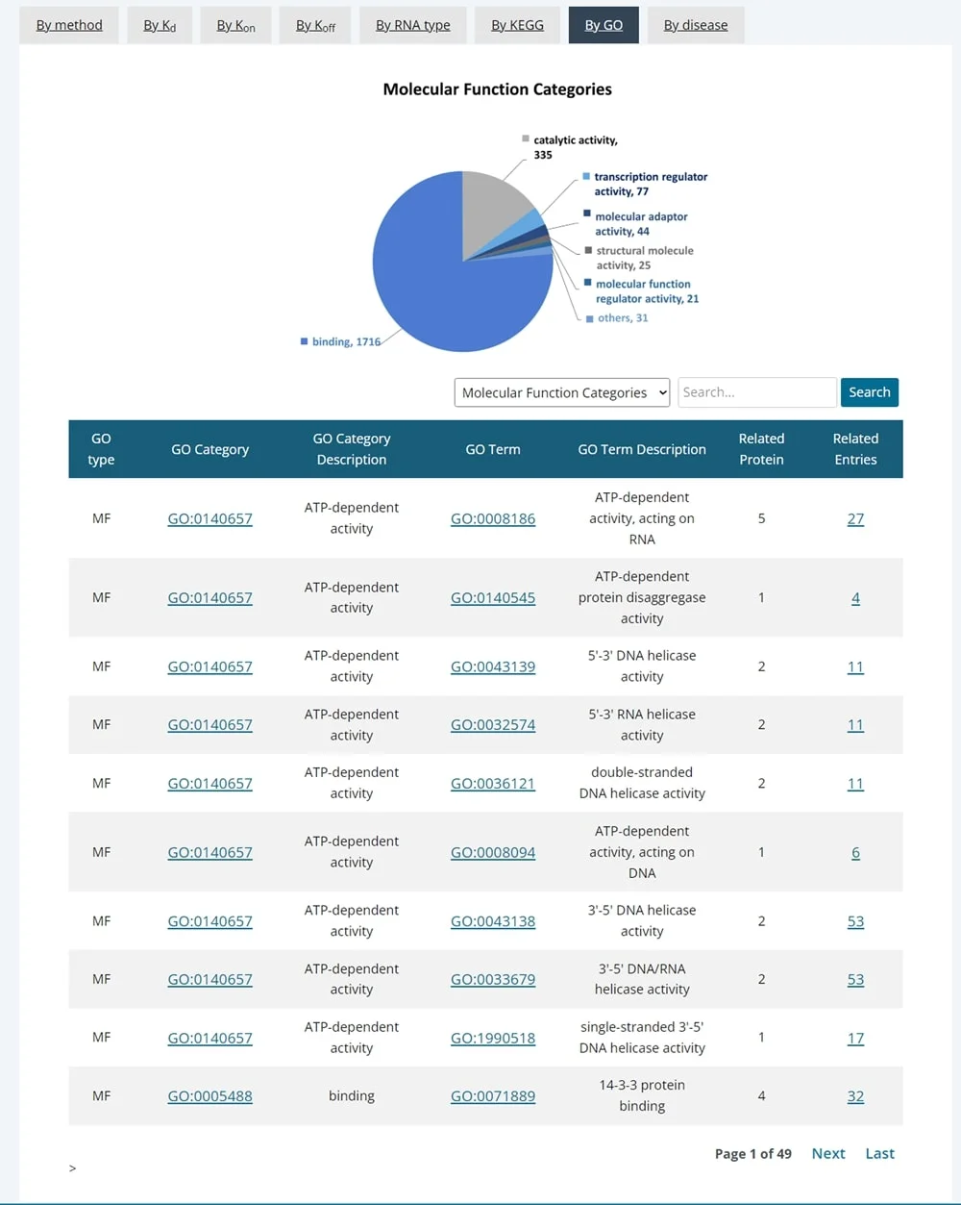This screenshot has width=961, height=1205.
Task: Click the GO Category Description column header
Action: [x=352, y=449]
